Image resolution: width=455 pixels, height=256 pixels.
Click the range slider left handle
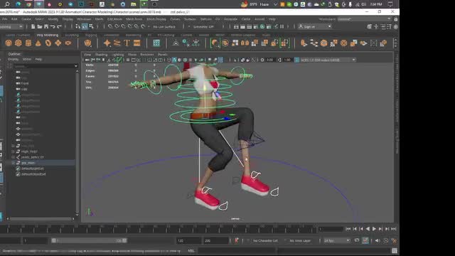click(x=54, y=240)
